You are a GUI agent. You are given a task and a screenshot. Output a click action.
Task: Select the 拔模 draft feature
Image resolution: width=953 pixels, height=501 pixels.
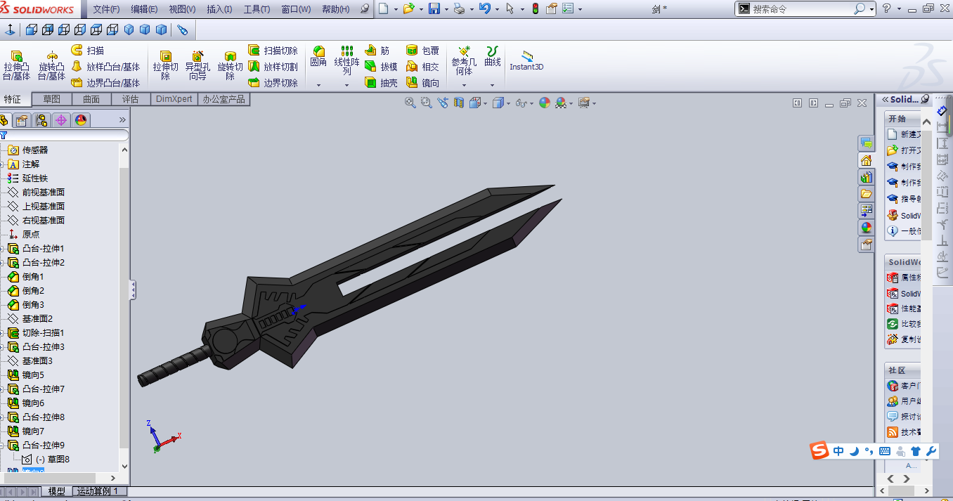381,67
